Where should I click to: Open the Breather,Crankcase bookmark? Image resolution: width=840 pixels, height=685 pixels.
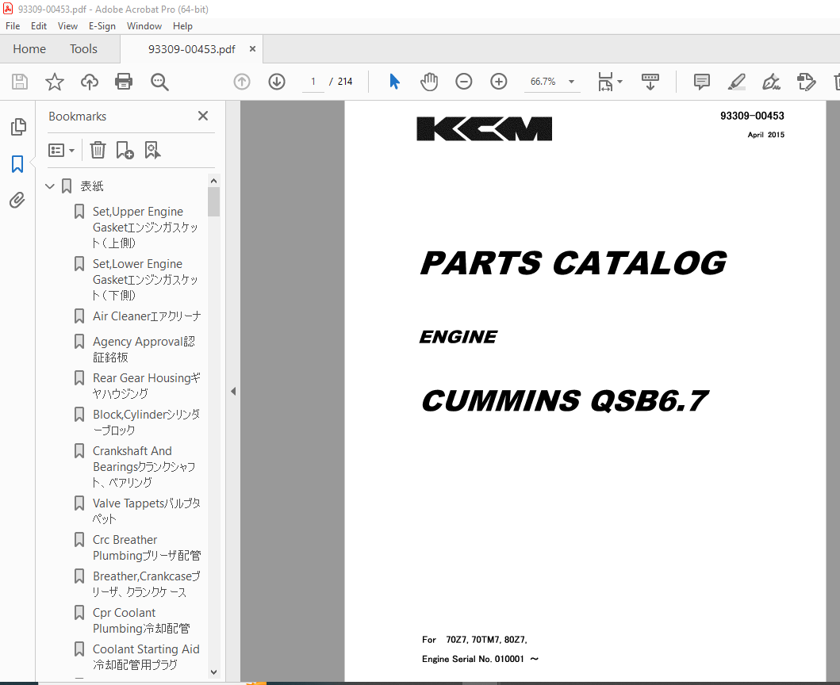click(x=147, y=584)
